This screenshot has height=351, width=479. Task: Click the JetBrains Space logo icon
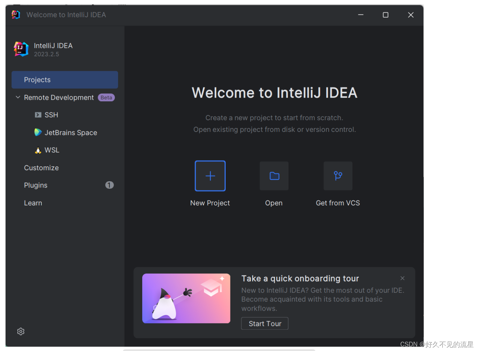click(38, 132)
